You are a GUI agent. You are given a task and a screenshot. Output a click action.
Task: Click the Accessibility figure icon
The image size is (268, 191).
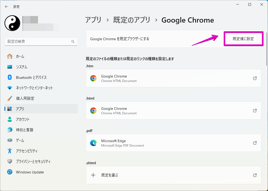[x=10, y=151]
